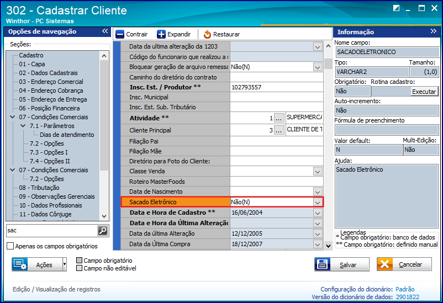The width and height of the screenshot is (443, 303).
Task: Click the 'Campo não editável' legend box
Action: coord(80,268)
